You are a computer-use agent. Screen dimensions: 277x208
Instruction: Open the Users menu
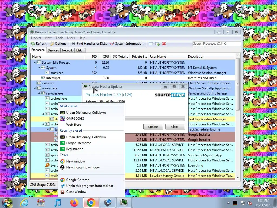(71, 38)
